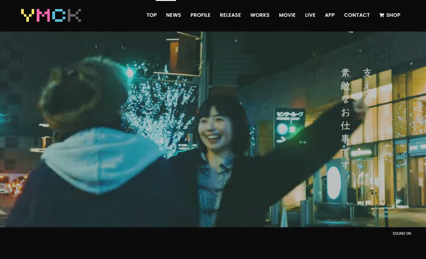View the RELEASE menu item
This screenshot has height=259, width=426.
[x=230, y=15]
